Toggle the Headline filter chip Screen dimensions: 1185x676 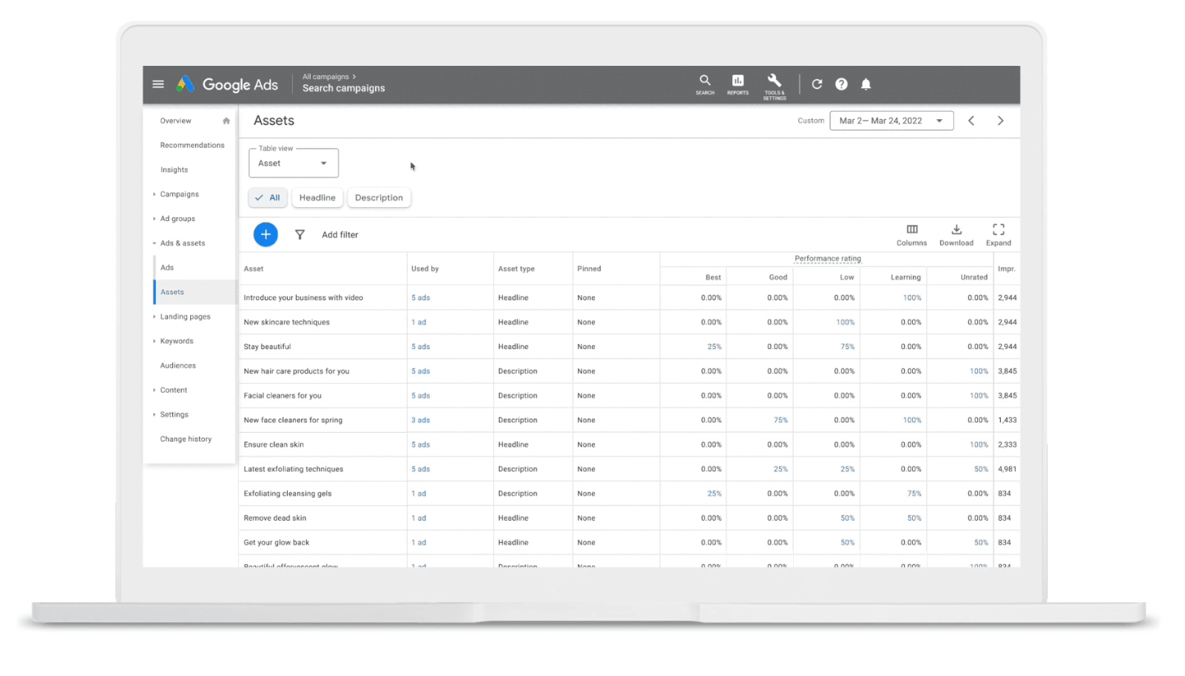[x=317, y=198]
